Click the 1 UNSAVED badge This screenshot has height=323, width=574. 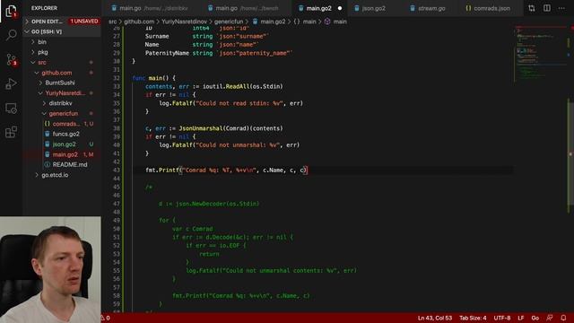coord(84,22)
